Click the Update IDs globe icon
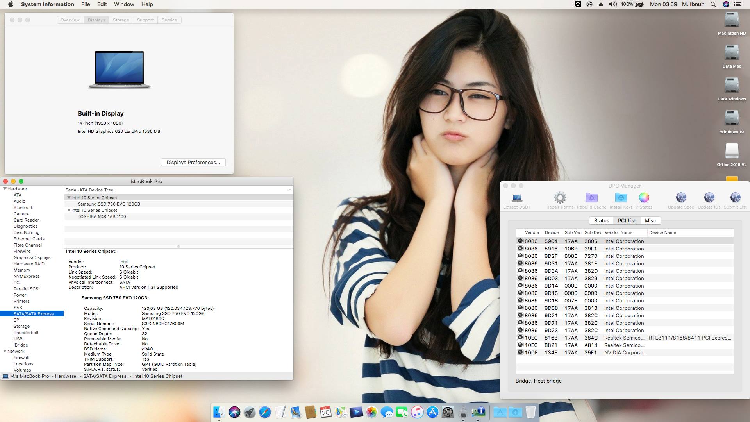Viewport: 750px width, 422px height. pyautogui.click(x=709, y=198)
